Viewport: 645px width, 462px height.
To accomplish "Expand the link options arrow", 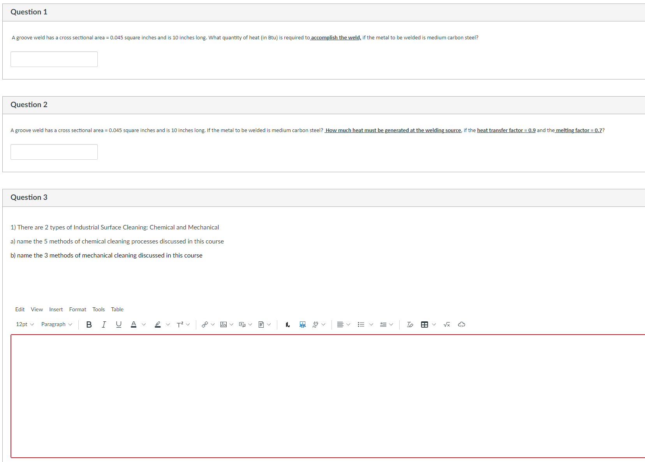I will 213,324.
